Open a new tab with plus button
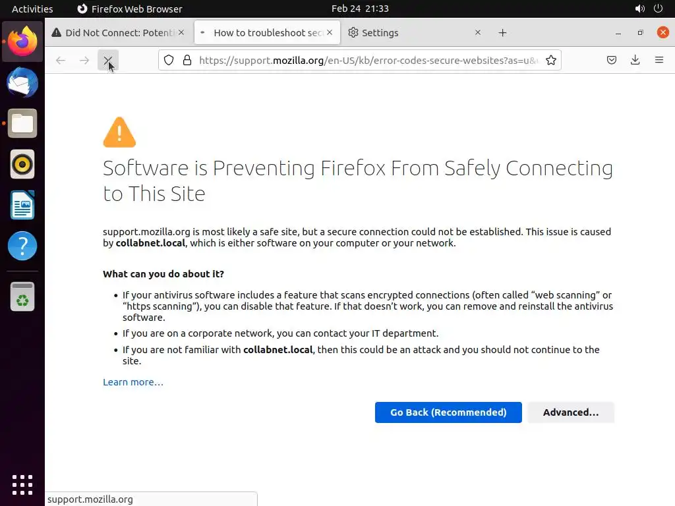This screenshot has width=675, height=506. (502, 33)
